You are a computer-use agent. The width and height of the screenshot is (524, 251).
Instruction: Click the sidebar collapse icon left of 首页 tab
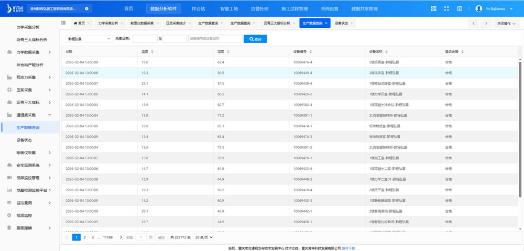pyautogui.click(x=63, y=23)
